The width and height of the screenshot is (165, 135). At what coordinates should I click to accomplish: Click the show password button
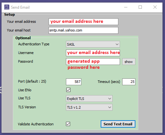click(129, 62)
